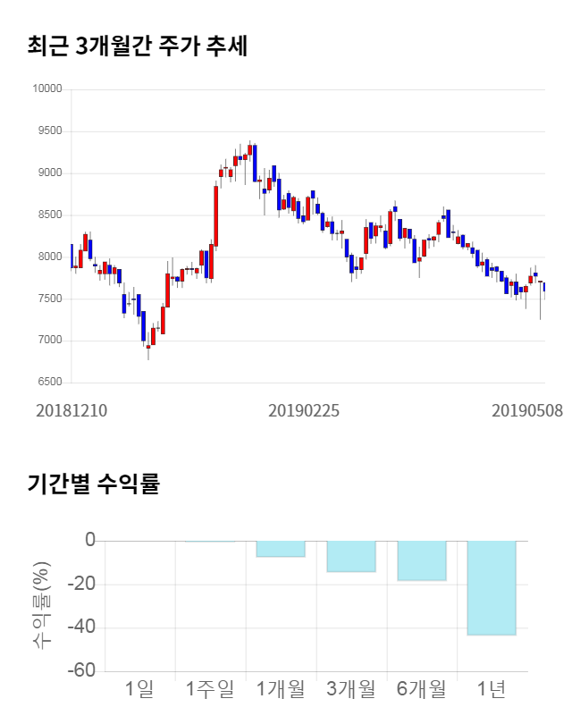The height and width of the screenshot is (724, 572).
Task: Click the 1년 x-axis label
Action: click(492, 689)
